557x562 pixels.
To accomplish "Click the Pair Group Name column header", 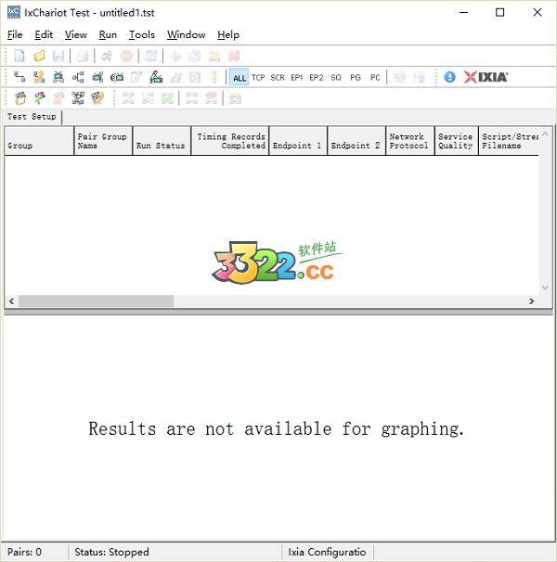I will click(x=103, y=141).
